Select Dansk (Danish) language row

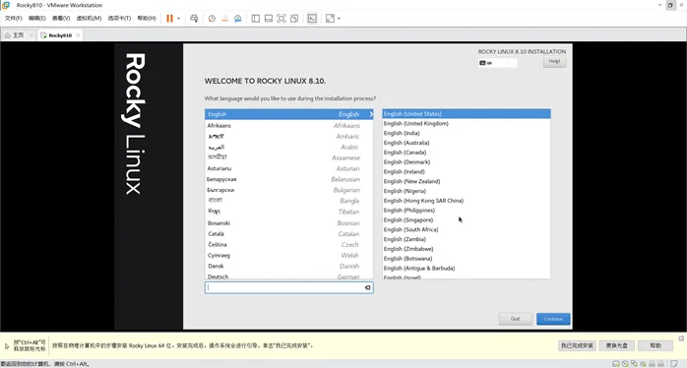(289, 266)
